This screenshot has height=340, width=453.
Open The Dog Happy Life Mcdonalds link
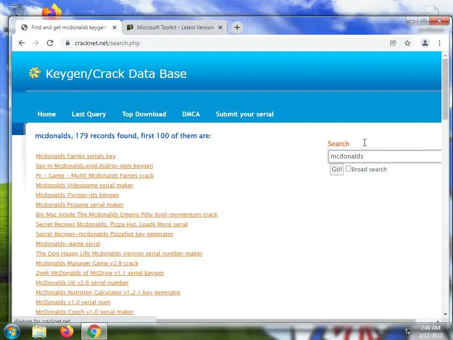click(x=119, y=254)
